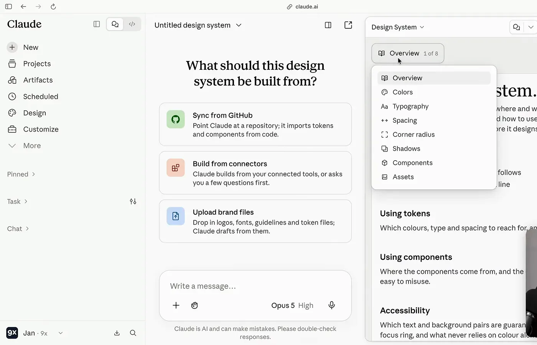
Task: Go back with the browser back arrow
Action: (23, 7)
